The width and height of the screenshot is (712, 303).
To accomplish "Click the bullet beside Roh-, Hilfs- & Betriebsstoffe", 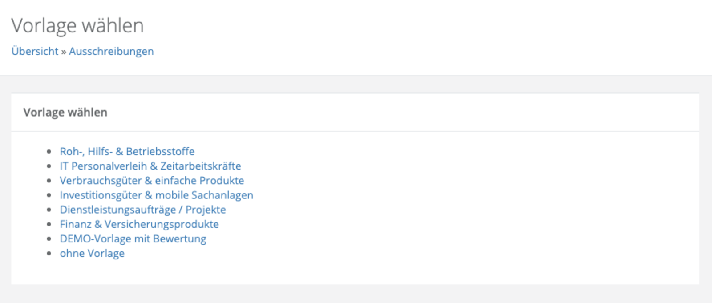I will (49, 152).
